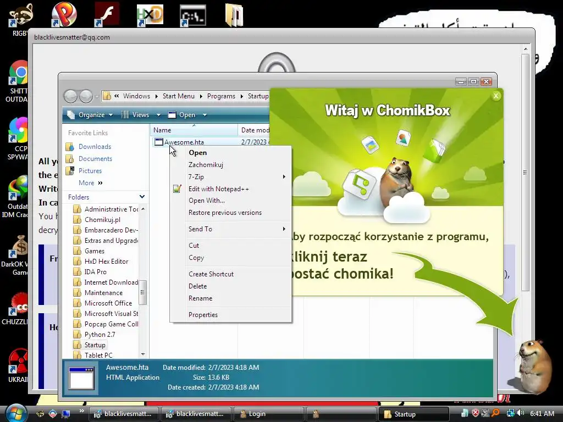Click the Awesome.hta preview thumbnail in details pane
The image size is (563, 422).
coord(81,378)
